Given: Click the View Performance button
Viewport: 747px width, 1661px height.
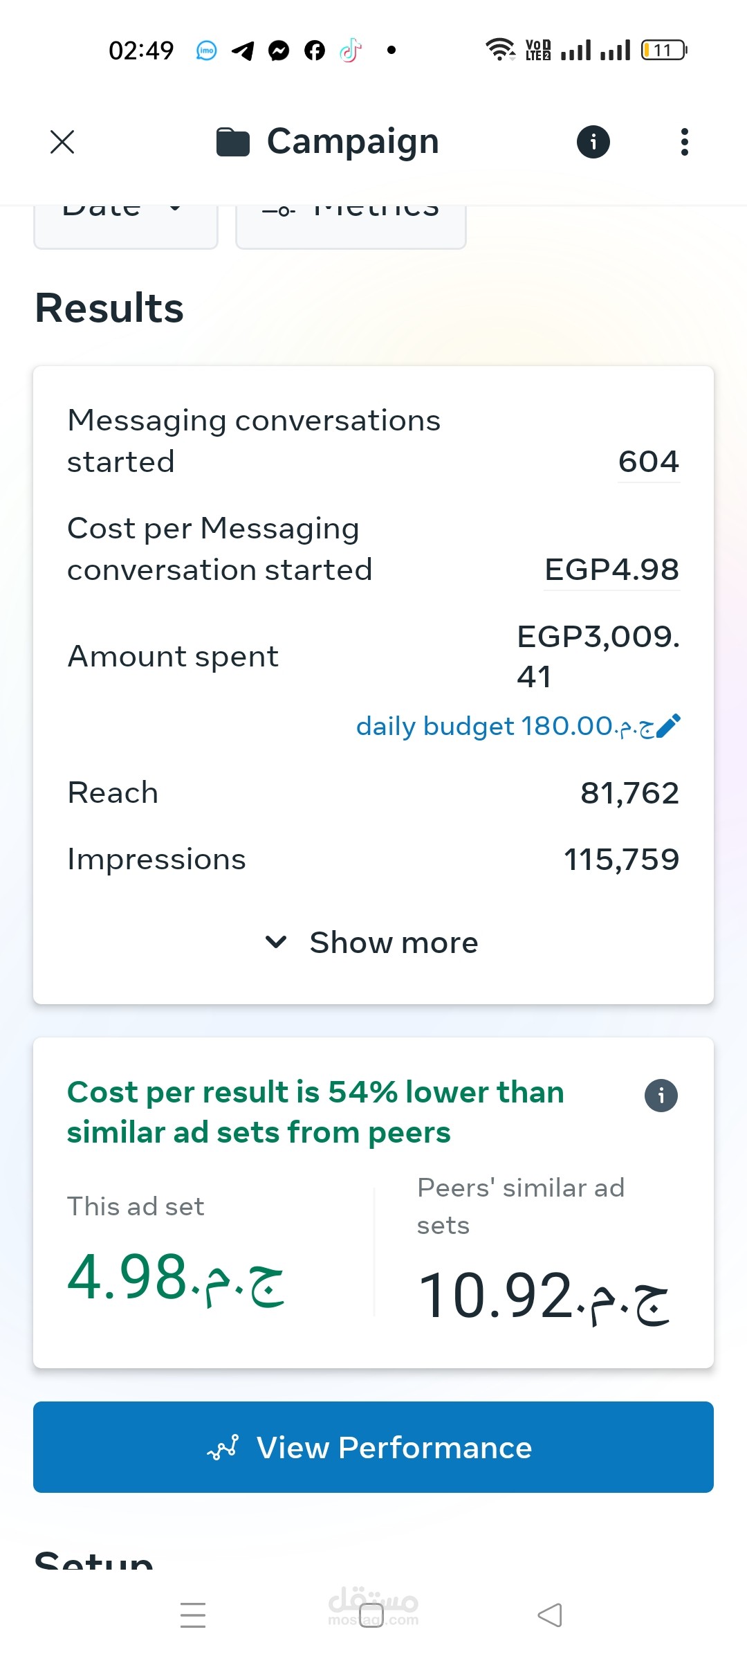Looking at the screenshot, I should (373, 1447).
